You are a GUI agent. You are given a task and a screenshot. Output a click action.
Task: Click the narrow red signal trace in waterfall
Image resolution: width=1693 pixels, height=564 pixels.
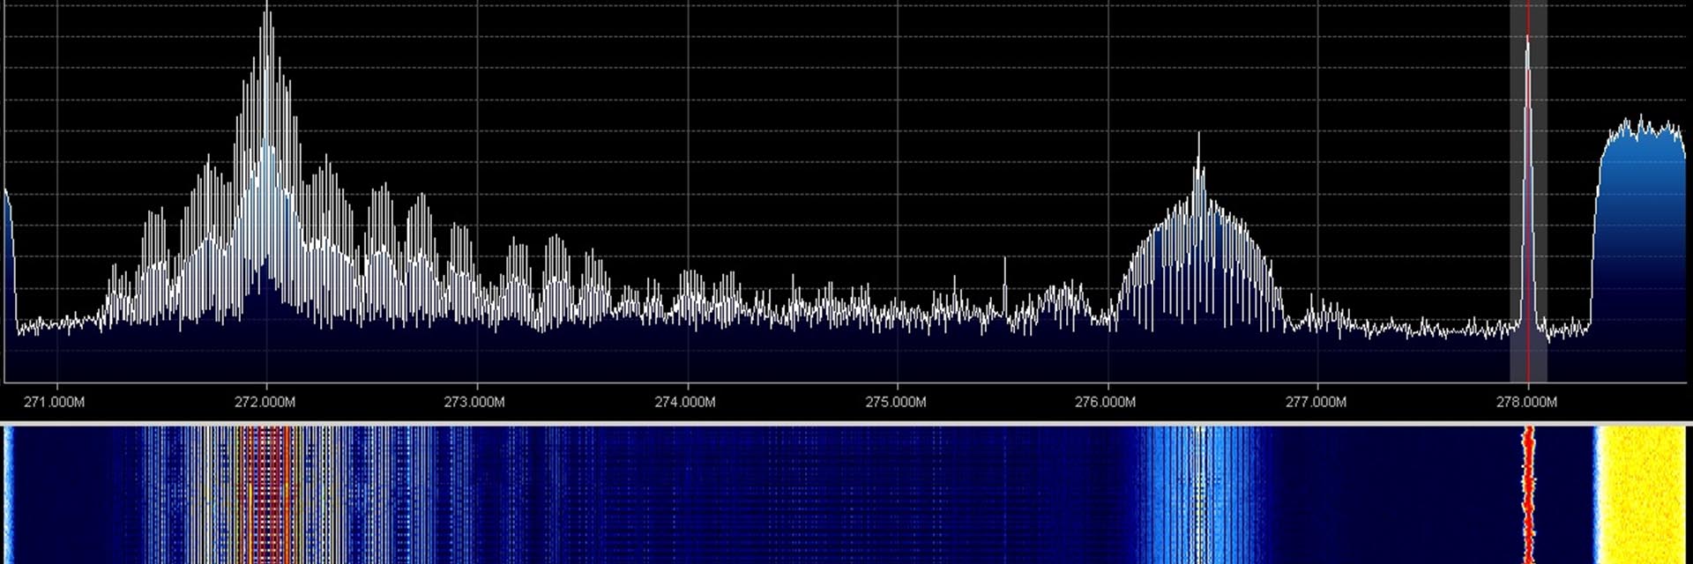coord(1528,493)
